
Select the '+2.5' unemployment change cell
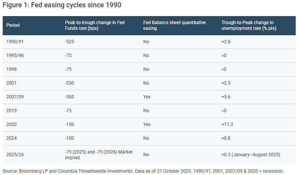click(227, 83)
